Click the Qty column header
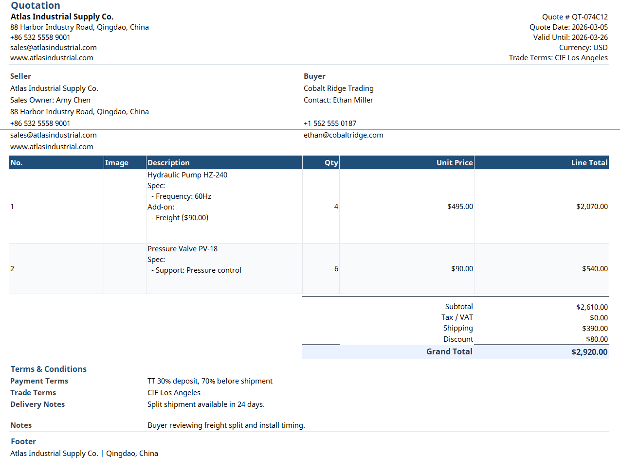Image resolution: width=620 pixels, height=472 pixels. [331, 163]
